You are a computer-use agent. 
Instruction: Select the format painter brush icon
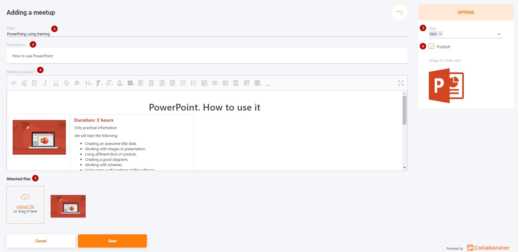77,83
